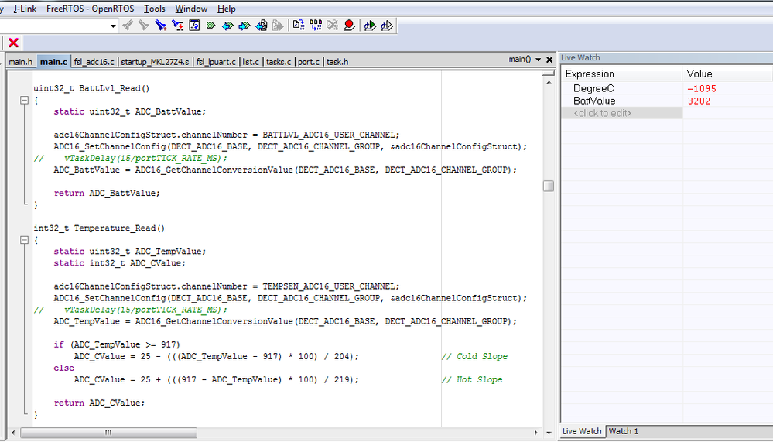This screenshot has width=773, height=442.
Task: Click the -1095 value cell
Action: click(x=702, y=89)
